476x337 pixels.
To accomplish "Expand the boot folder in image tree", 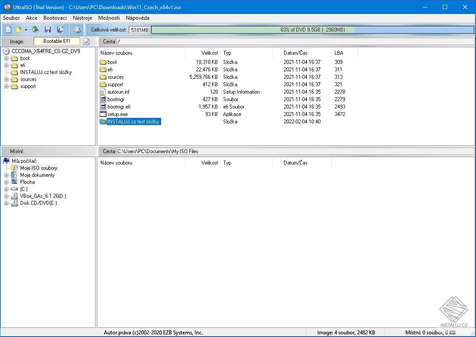I will click(6, 58).
